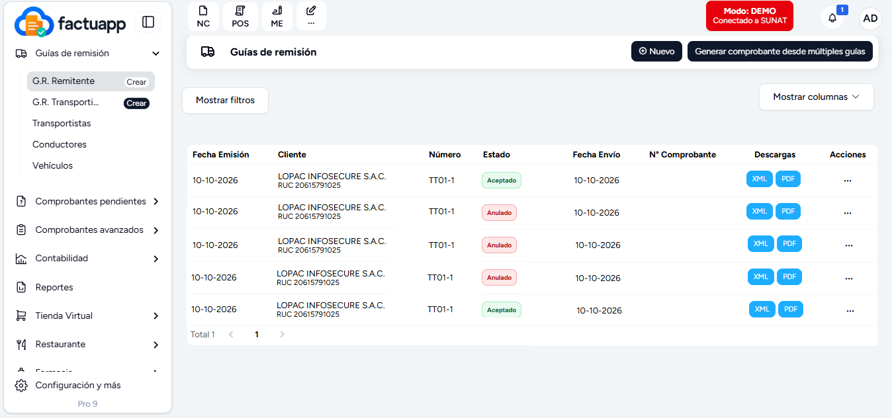Open the ME shortcut icon
This screenshot has width=892, height=418.
click(277, 17)
